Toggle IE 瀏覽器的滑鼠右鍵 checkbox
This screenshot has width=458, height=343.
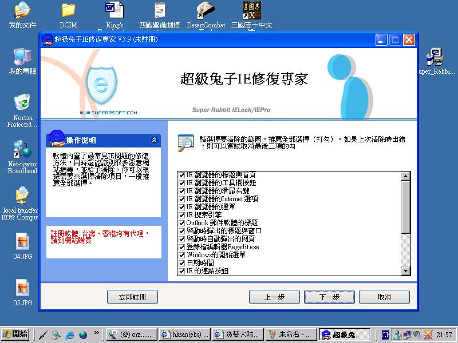point(181,191)
